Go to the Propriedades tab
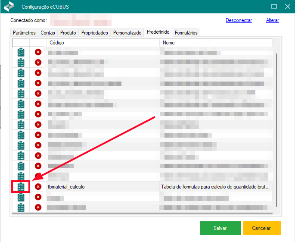The height and width of the screenshot is (242, 295). tap(94, 33)
